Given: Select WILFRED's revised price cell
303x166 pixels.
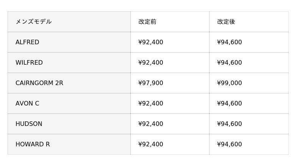Looking at the screenshot, I should point(230,63).
